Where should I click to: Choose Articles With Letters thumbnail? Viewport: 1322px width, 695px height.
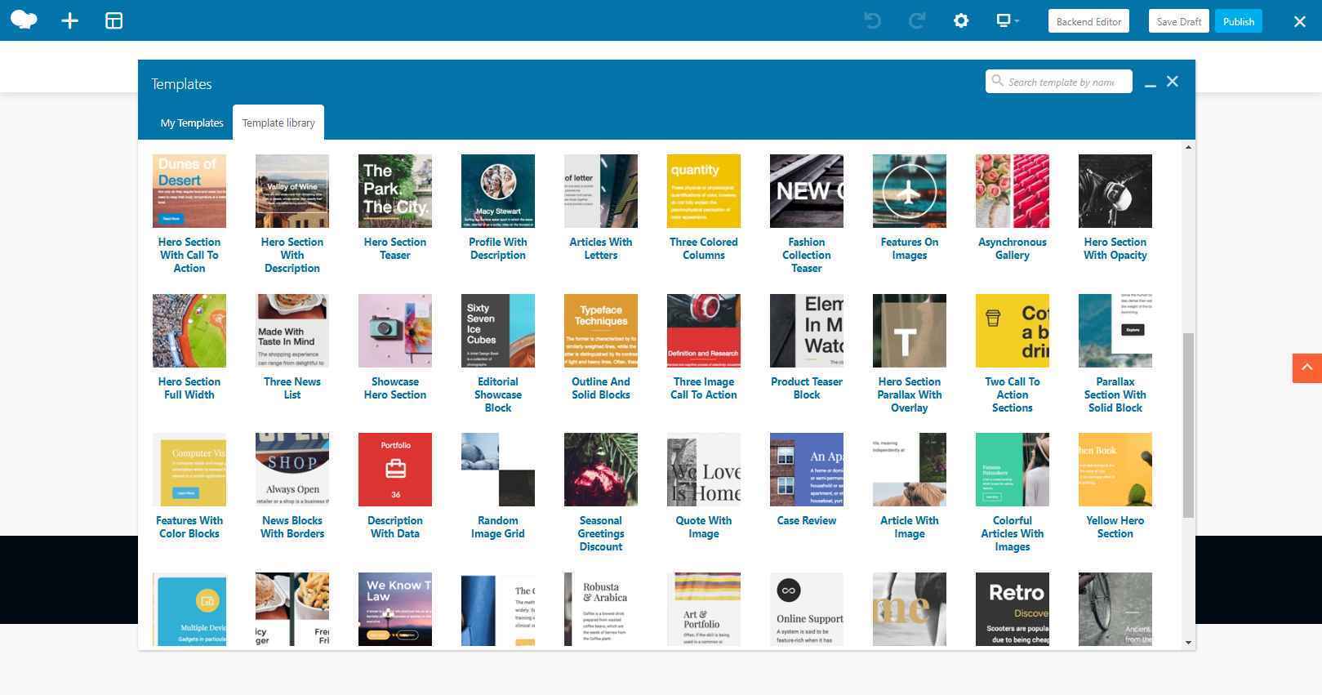pyautogui.click(x=601, y=191)
